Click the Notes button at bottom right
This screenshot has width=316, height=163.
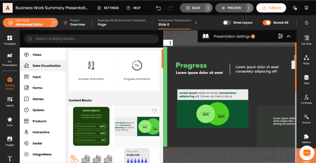click(306, 161)
